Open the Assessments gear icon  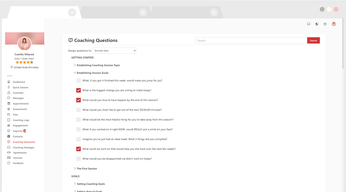pyautogui.click(x=9, y=109)
